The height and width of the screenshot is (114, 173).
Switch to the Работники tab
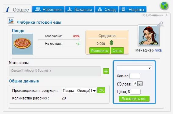(48, 9)
